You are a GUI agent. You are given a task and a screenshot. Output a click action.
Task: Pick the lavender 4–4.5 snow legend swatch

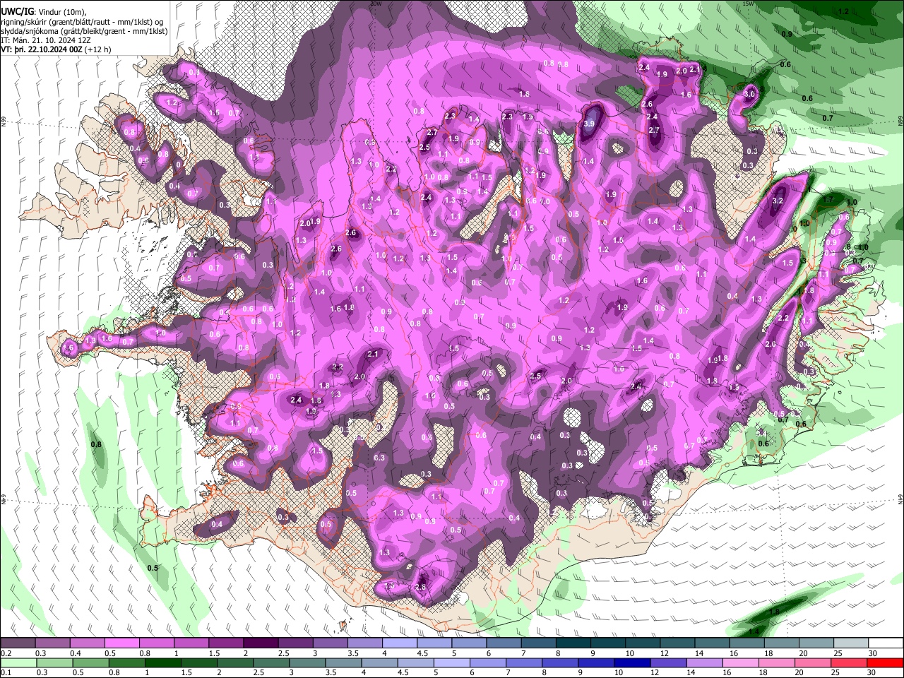(399, 643)
